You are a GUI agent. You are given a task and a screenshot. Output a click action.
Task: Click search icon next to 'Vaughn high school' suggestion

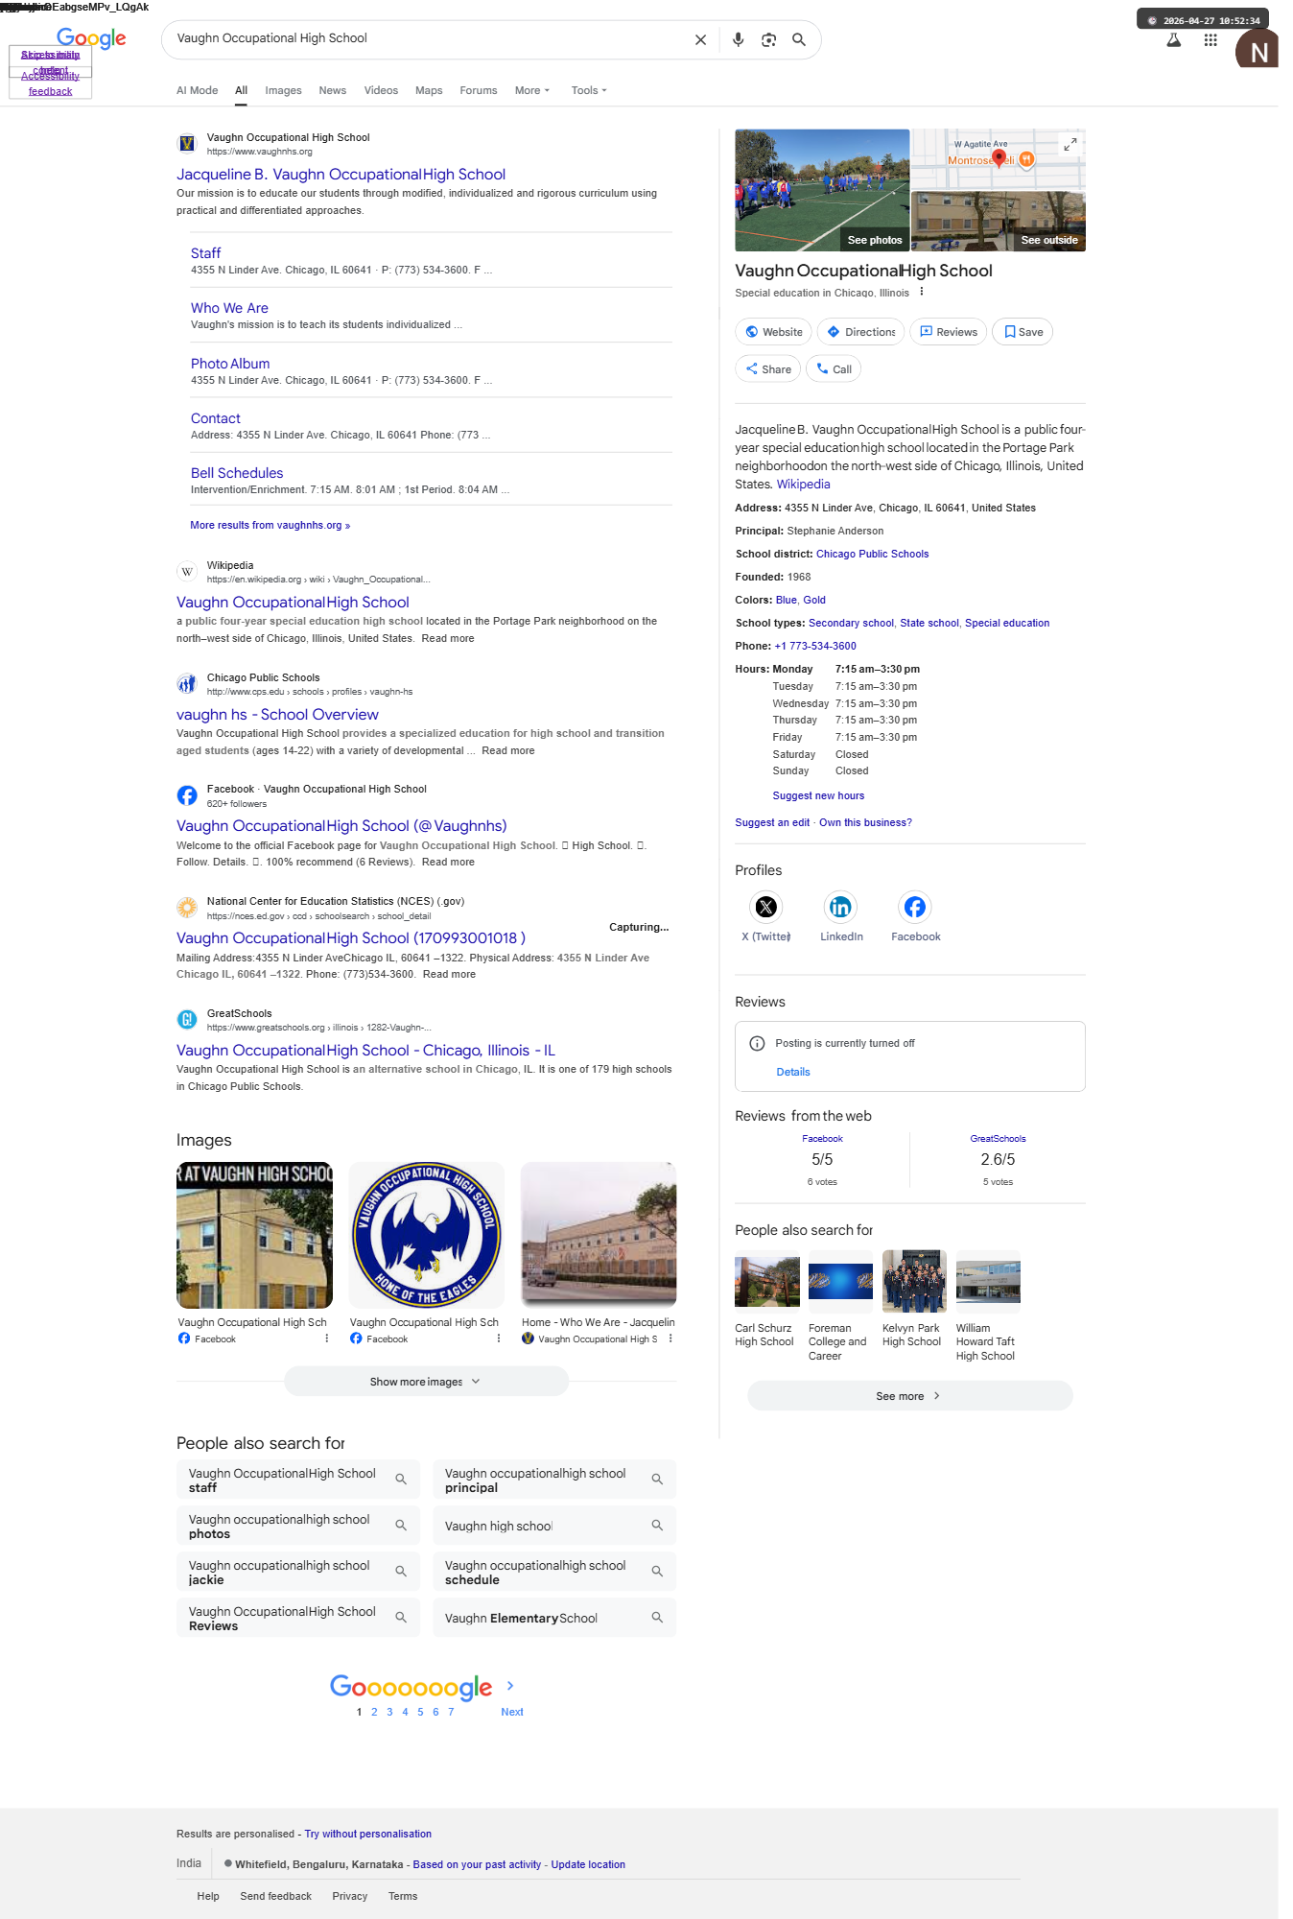coord(657,1526)
